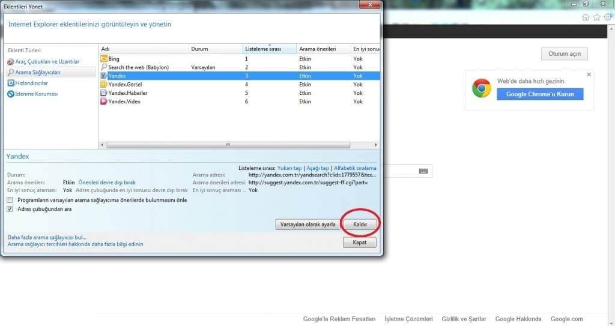Screen dimensions: 615x326
Task: Click Google'la Reklam Fırsatları footer link
Action: point(339,319)
